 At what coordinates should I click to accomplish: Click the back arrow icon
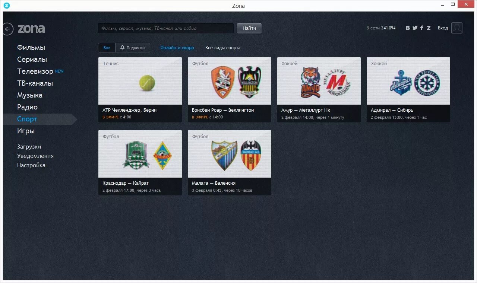point(7,29)
